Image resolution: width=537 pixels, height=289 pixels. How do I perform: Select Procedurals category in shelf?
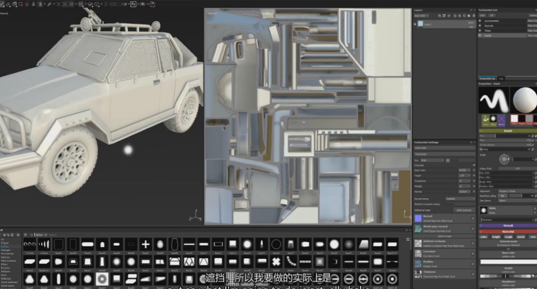7,254
